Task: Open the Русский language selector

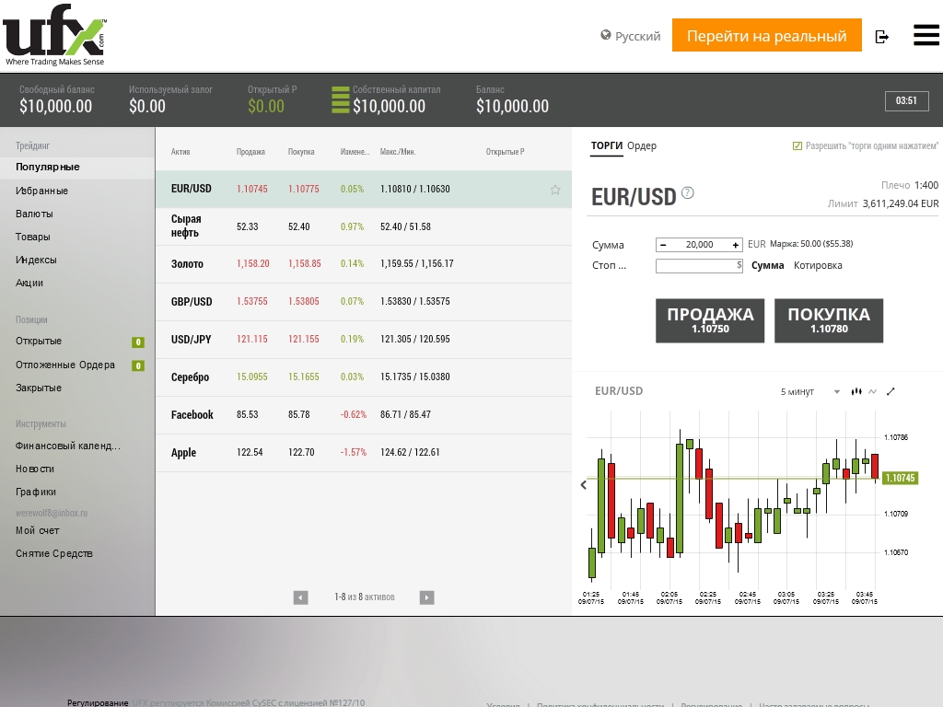Action: pos(631,36)
